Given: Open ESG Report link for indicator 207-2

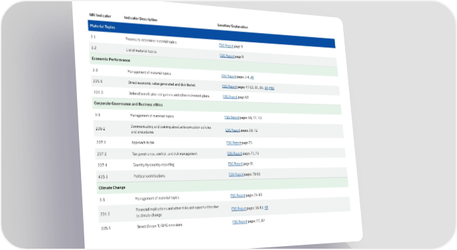Looking at the screenshot, I should pyautogui.click(x=234, y=153).
